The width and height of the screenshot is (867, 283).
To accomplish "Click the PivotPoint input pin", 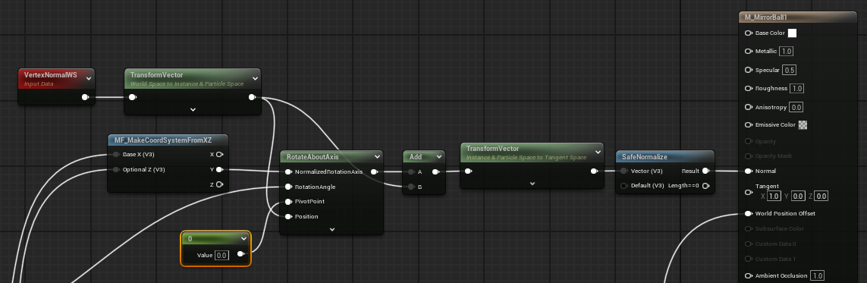I will 288,202.
